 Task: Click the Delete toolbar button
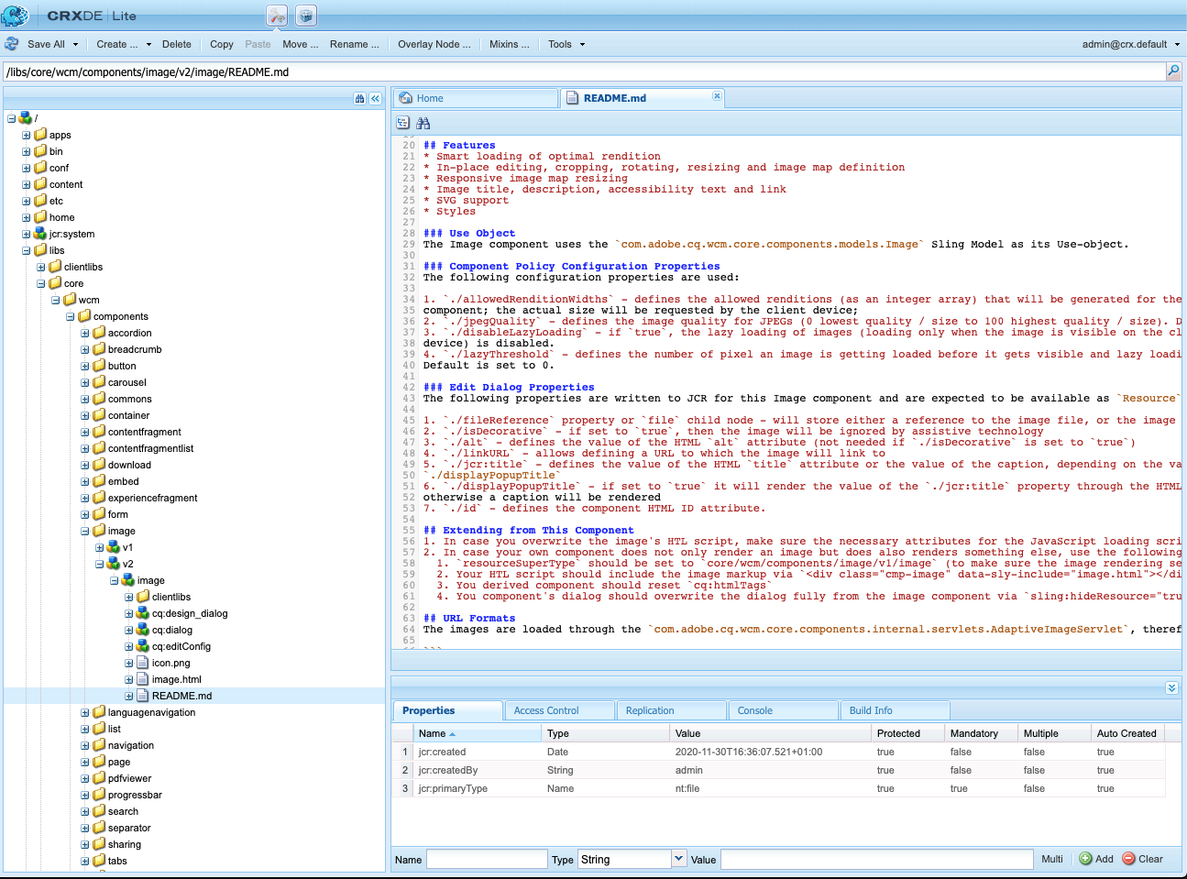point(177,44)
